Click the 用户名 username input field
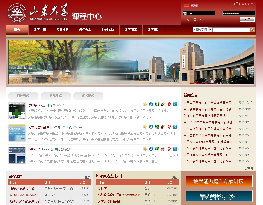 click(x=199, y=13)
